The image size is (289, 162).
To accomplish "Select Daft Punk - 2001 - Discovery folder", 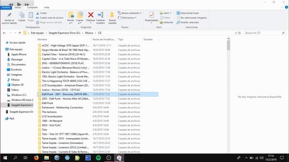I will 98,94.
